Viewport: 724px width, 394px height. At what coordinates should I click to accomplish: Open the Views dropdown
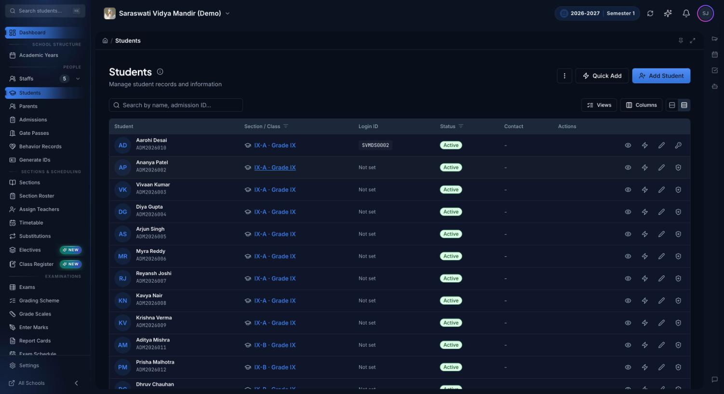click(x=599, y=105)
